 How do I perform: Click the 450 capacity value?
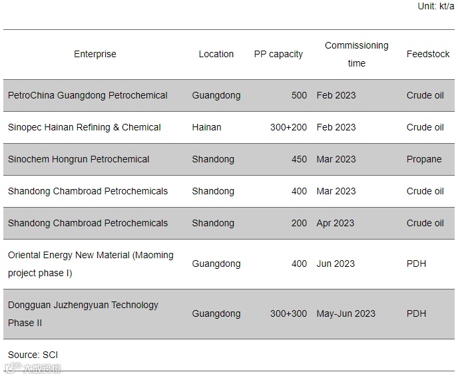click(299, 159)
